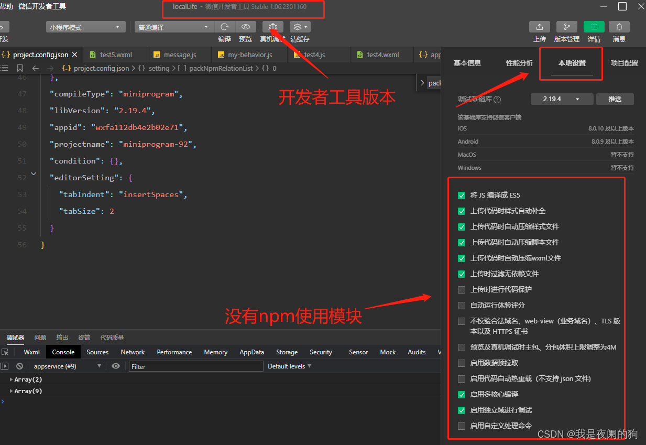
Task: Open the Network debugger tab
Action: click(133, 352)
